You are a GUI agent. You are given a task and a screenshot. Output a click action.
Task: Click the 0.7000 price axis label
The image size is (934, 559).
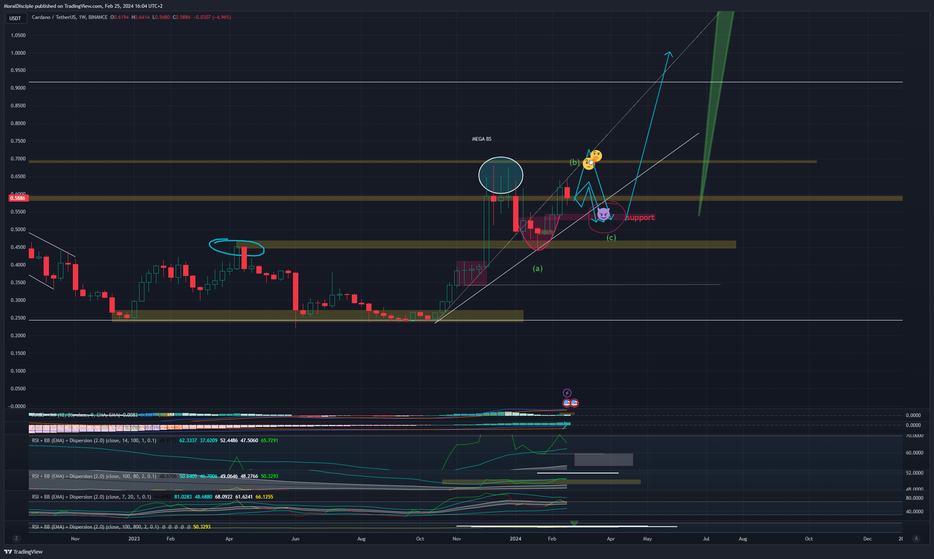(x=18, y=159)
